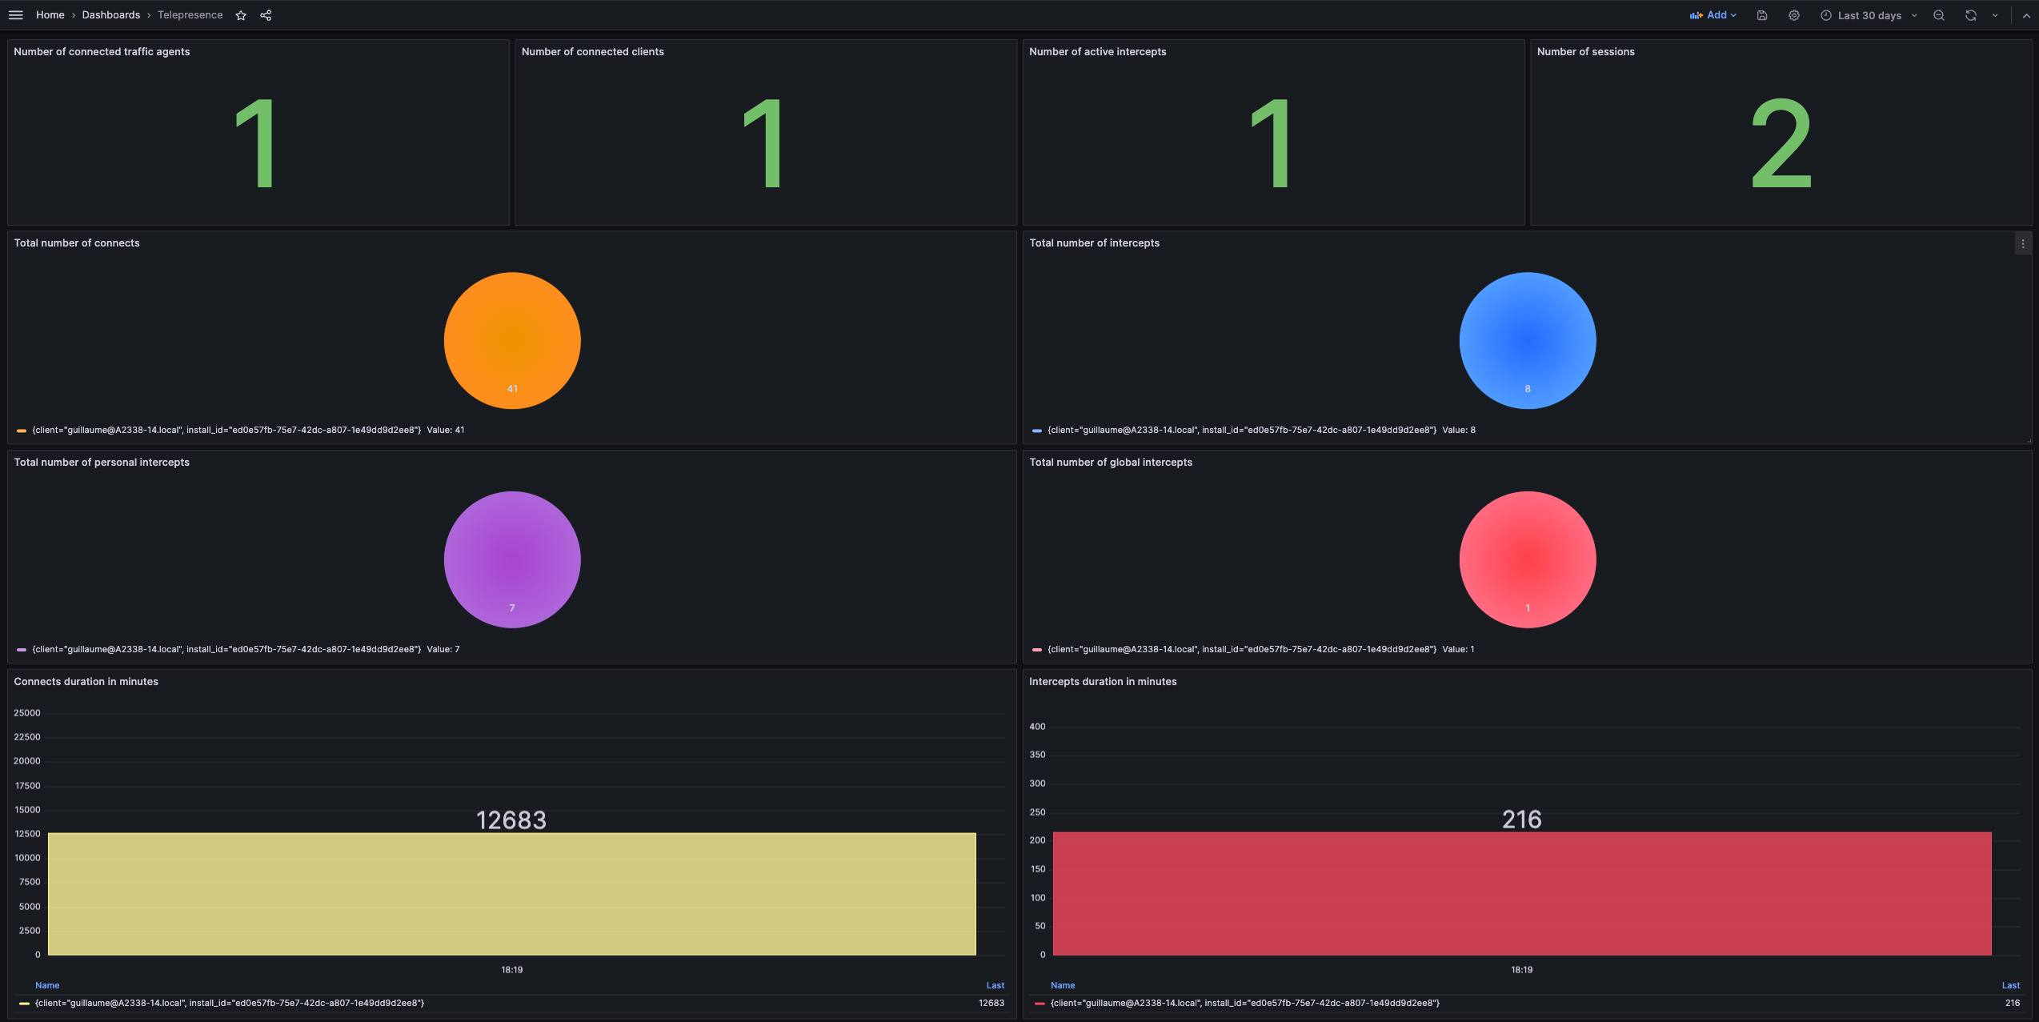This screenshot has width=2039, height=1022.
Task: Collapse the top toolbar with the up chevron
Action: click(2026, 15)
